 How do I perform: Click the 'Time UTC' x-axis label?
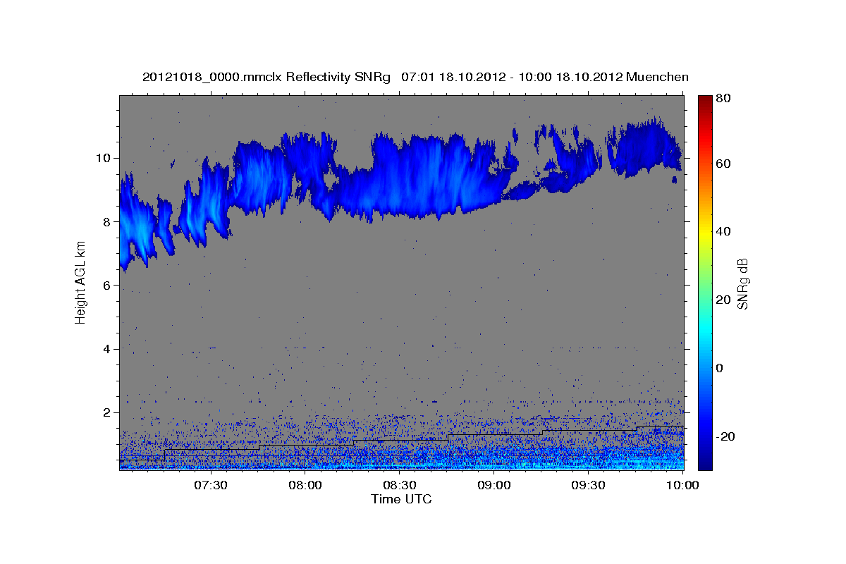click(x=401, y=499)
